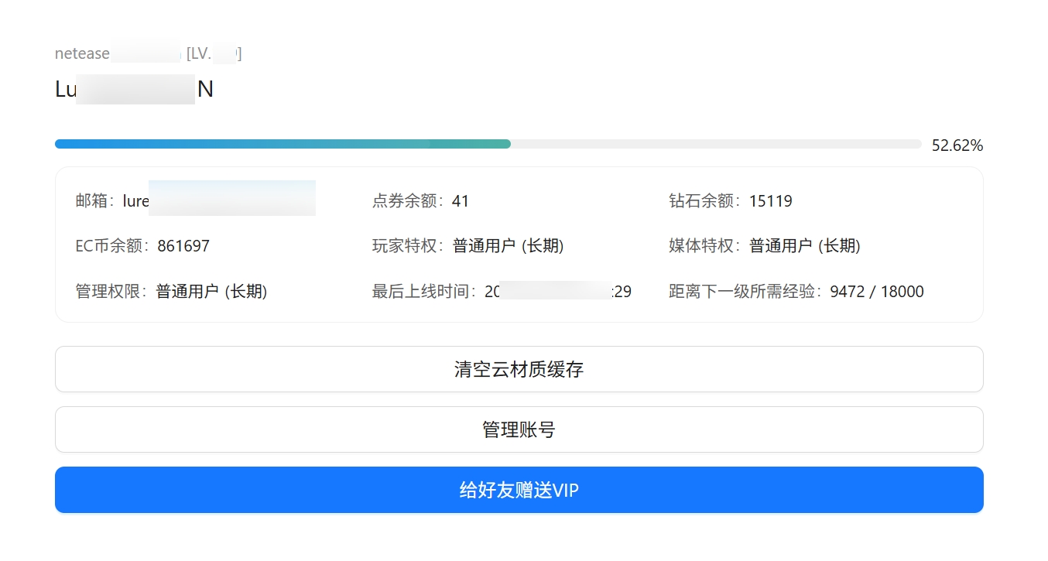The image size is (1048, 561).
Task: Click the 点券余额 value 41
Action: [461, 201]
